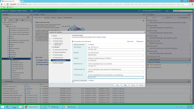
Task: Switch to the Related Objects tab
Action: (x=68, y=18)
